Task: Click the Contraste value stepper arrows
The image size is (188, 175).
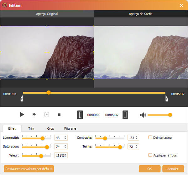Action: tap(137, 138)
